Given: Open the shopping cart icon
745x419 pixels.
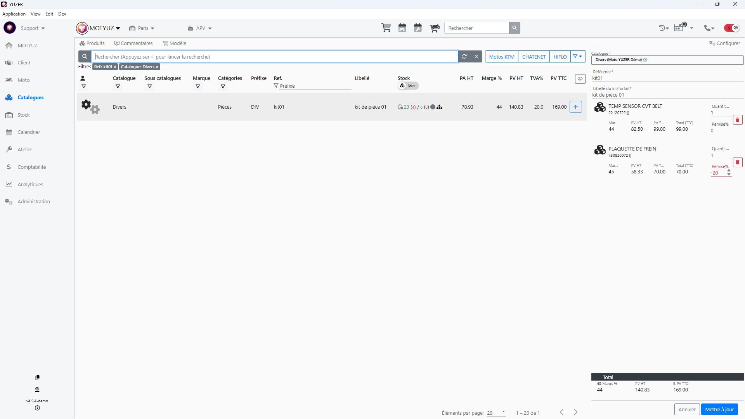Looking at the screenshot, I should (x=386, y=28).
